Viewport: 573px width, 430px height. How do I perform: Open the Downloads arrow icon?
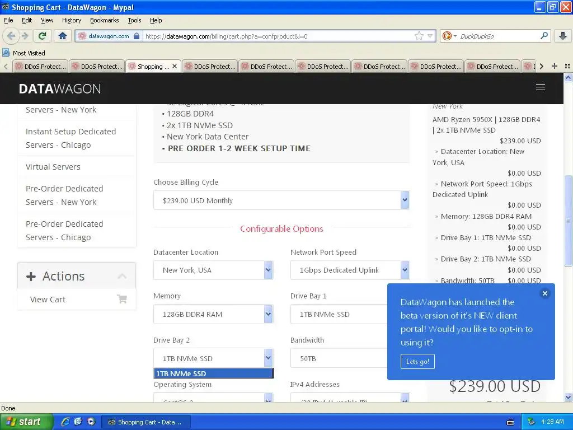click(563, 36)
